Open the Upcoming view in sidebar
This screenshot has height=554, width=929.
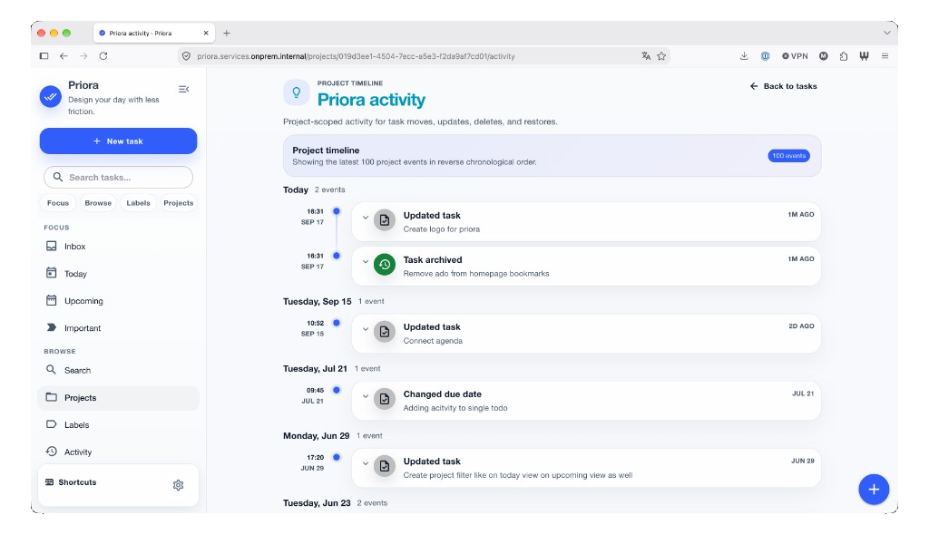click(119, 301)
